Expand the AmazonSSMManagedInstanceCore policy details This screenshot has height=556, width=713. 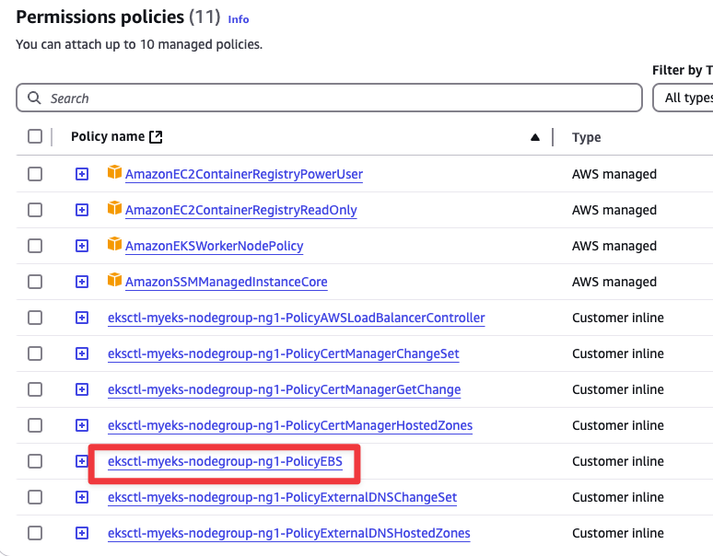(x=82, y=282)
